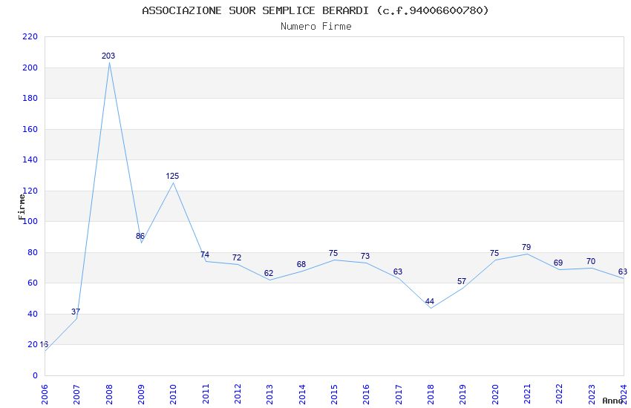Click y-axis tick label 180

(x=30, y=98)
